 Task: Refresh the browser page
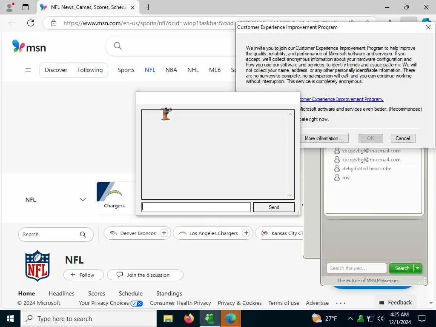click(31, 23)
